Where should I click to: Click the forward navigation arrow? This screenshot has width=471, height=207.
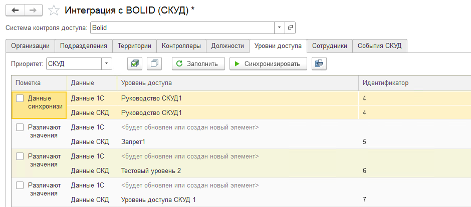(33, 10)
